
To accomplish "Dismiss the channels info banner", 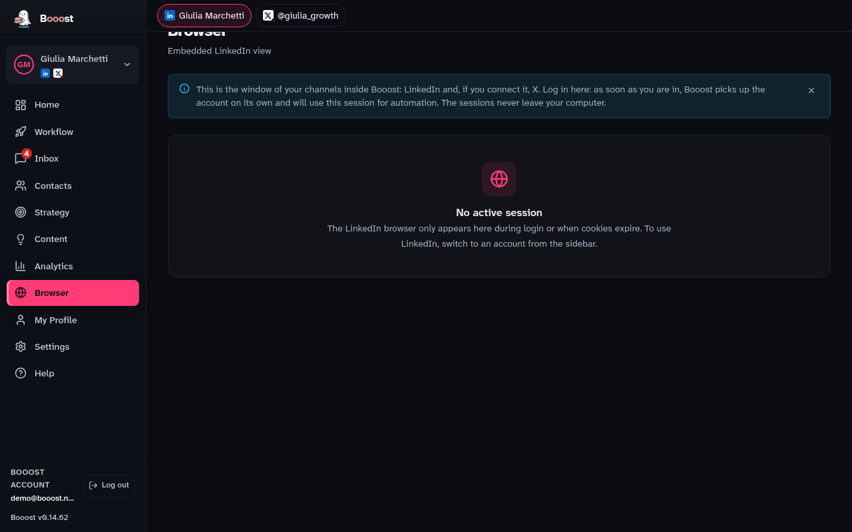I will [x=811, y=90].
